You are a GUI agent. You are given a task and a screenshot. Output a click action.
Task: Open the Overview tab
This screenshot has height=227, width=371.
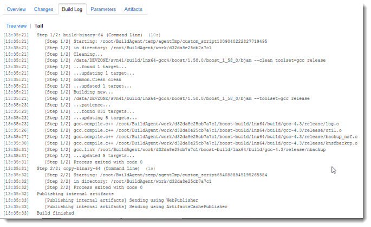pos(16,9)
